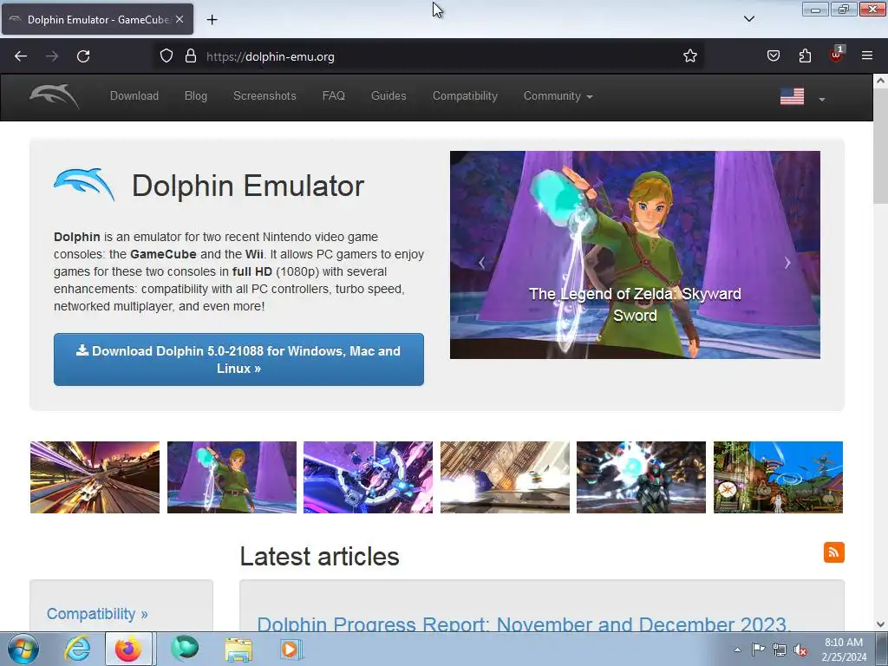This screenshot has height=666, width=888.
Task: Show hidden system tray icons
Action: coord(737,650)
